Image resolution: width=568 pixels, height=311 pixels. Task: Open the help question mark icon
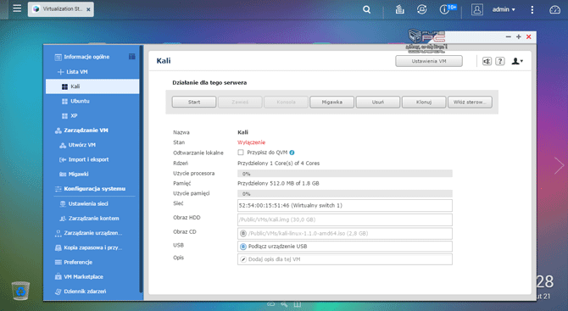(500, 61)
